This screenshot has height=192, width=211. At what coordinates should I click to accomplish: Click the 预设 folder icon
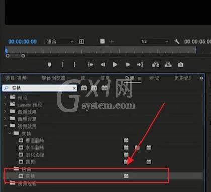click(x=12, y=97)
